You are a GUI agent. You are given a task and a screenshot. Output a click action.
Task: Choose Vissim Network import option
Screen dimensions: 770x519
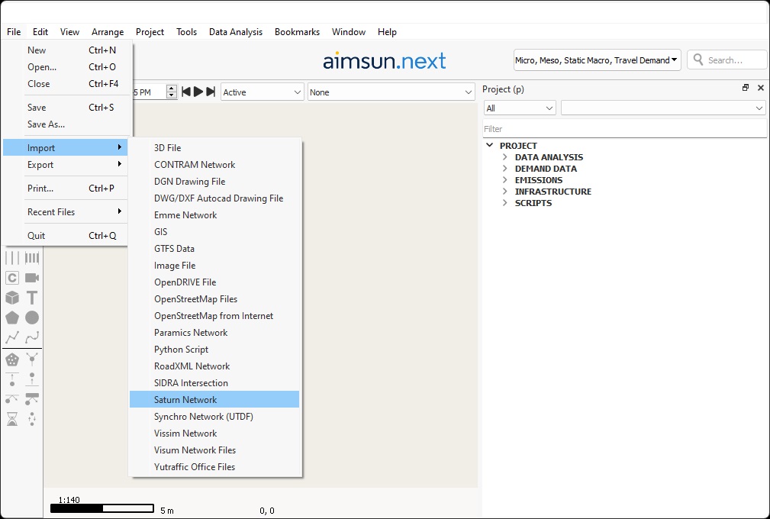pos(214,433)
